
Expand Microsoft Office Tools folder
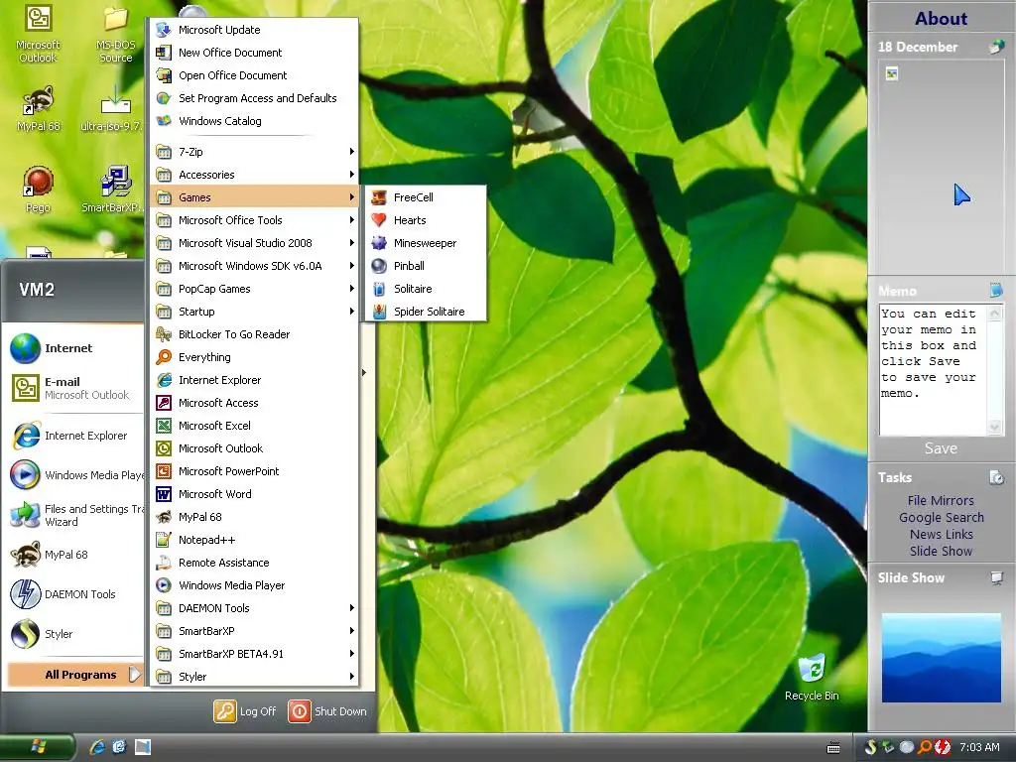tap(255, 220)
